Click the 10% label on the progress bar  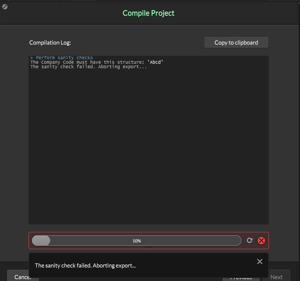point(137,241)
